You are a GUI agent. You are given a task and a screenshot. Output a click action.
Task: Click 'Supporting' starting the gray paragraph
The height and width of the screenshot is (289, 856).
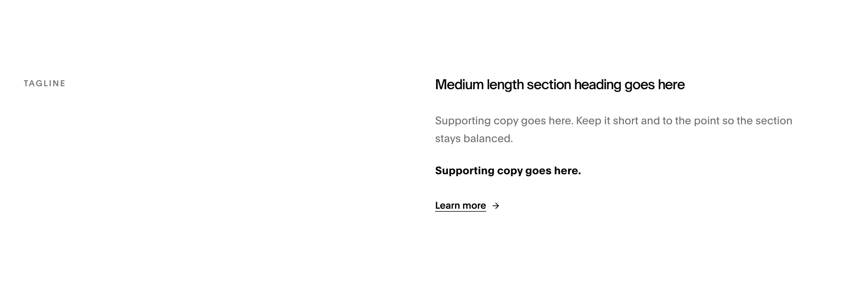pos(462,121)
